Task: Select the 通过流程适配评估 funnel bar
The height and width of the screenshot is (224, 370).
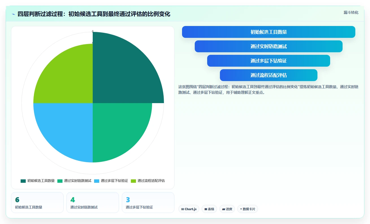Action: 269,75
